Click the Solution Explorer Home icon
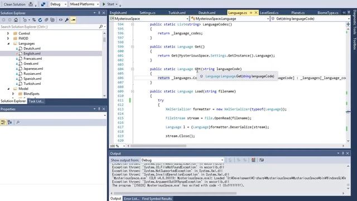The height and width of the screenshot is (201, 357). click(16, 20)
